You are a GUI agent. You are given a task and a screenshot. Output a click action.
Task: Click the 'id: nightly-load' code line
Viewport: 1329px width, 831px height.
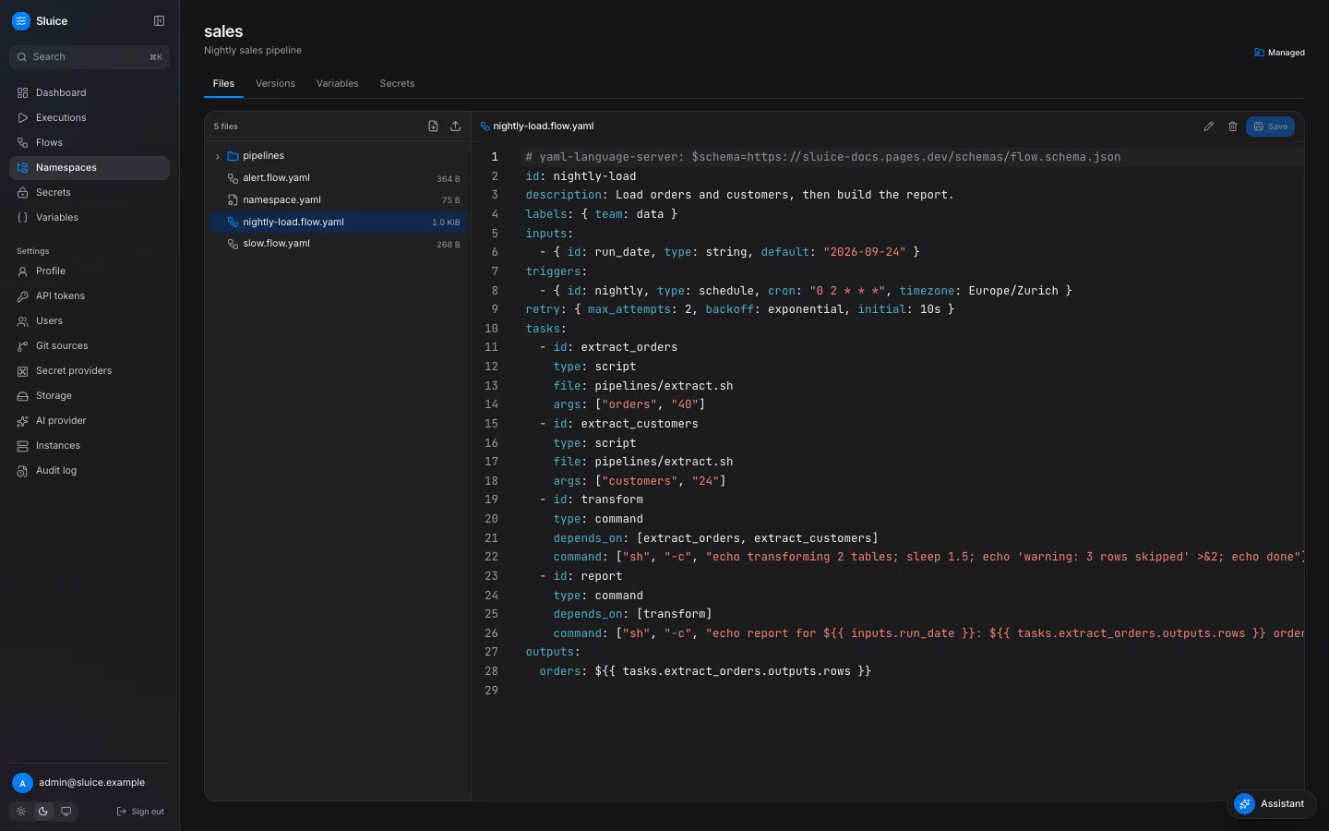[581, 176]
